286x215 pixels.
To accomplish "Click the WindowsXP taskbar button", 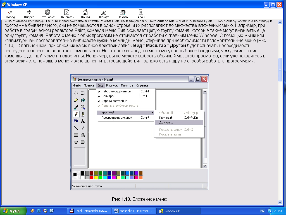I will 178,211.
